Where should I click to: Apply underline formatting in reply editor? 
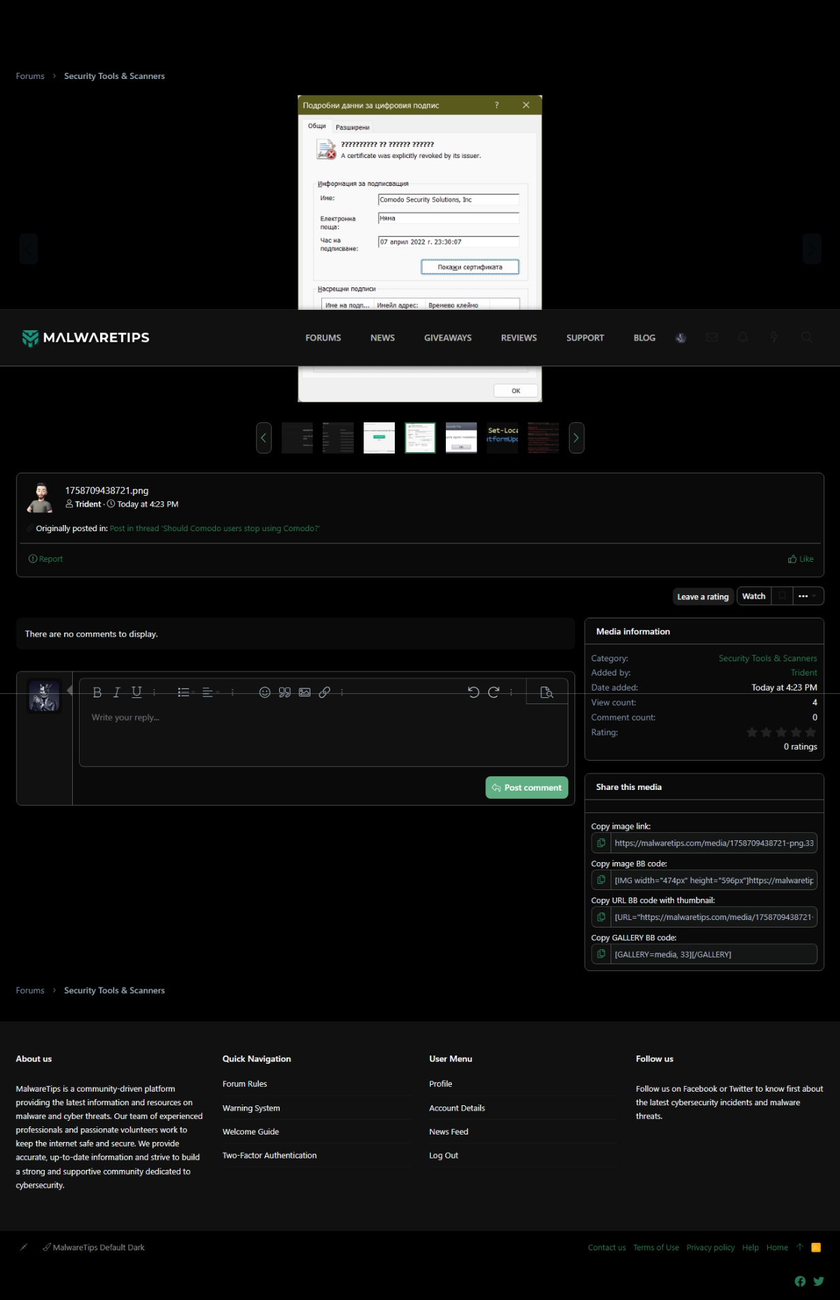point(137,692)
